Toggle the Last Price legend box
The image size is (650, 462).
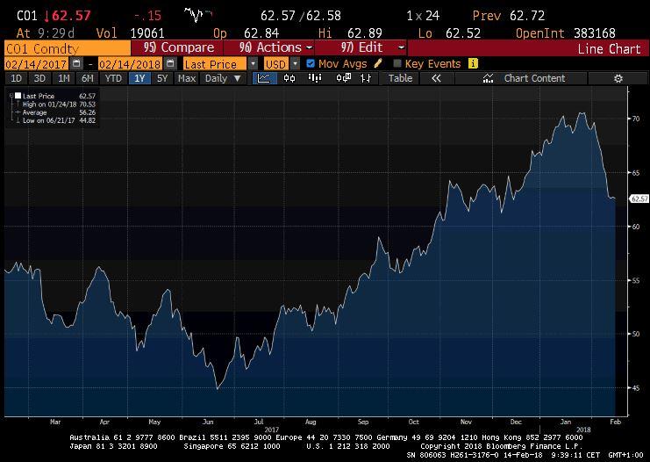[17, 95]
